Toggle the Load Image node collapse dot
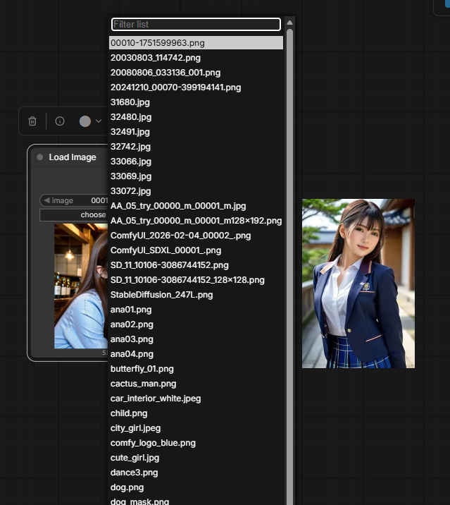 40,157
